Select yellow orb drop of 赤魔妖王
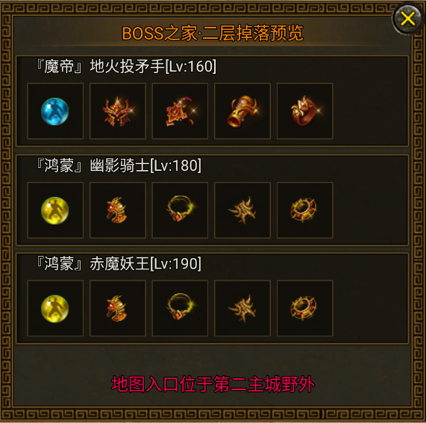Screen dimensions: 426x423 (55, 308)
